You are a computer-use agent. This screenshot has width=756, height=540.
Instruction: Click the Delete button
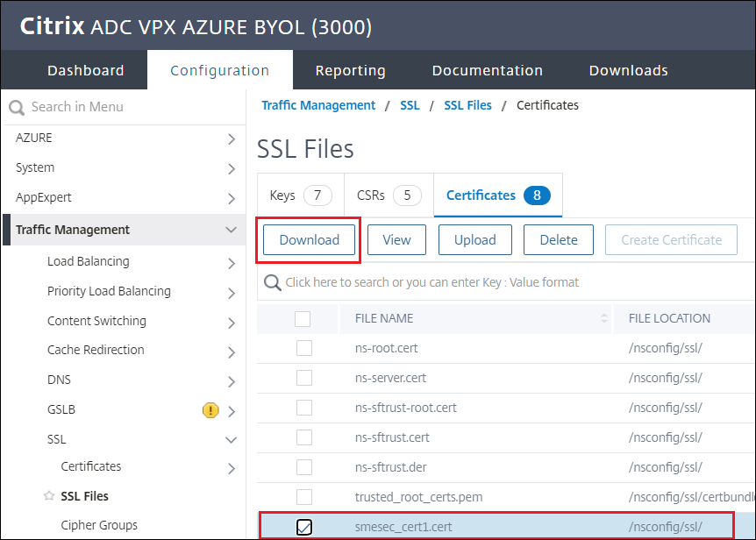(x=559, y=240)
